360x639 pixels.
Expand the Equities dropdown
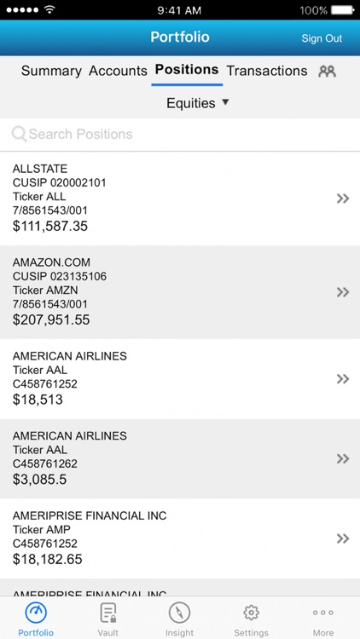point(198,103)
